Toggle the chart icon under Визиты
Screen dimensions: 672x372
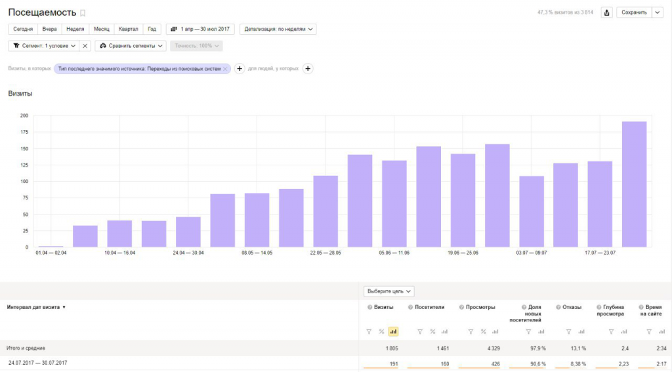click(x=393, y=332)
